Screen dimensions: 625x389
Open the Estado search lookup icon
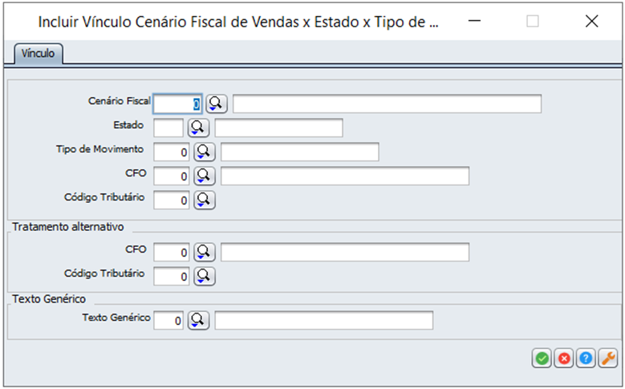[x=198, y=128]
